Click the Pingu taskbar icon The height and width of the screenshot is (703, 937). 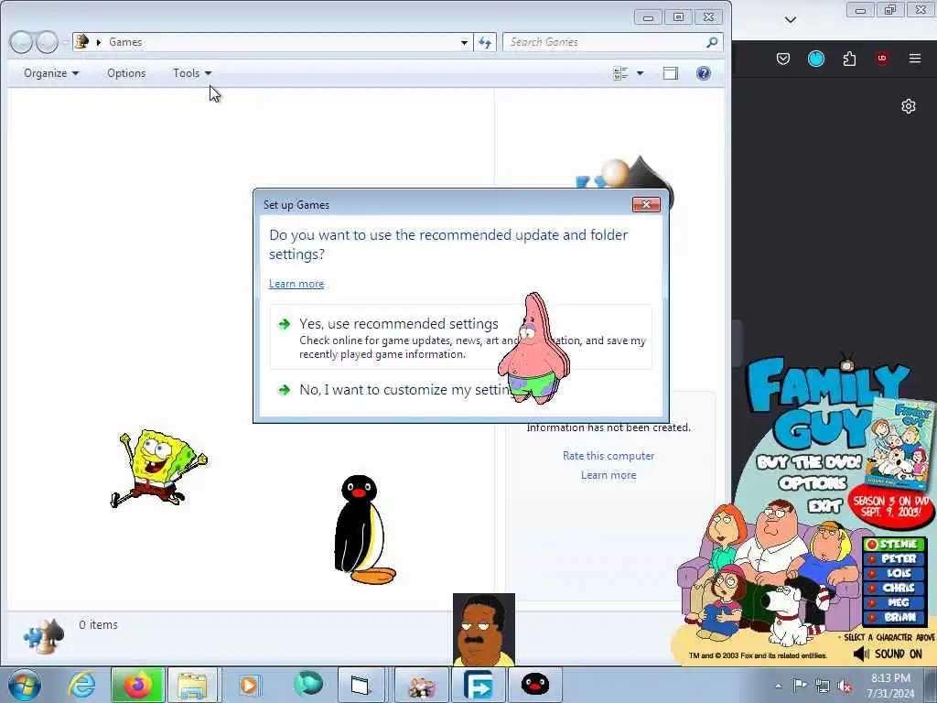click(x=534, y=685)
